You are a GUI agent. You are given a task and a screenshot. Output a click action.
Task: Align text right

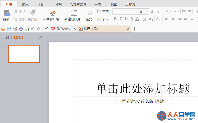click(180, 19)
